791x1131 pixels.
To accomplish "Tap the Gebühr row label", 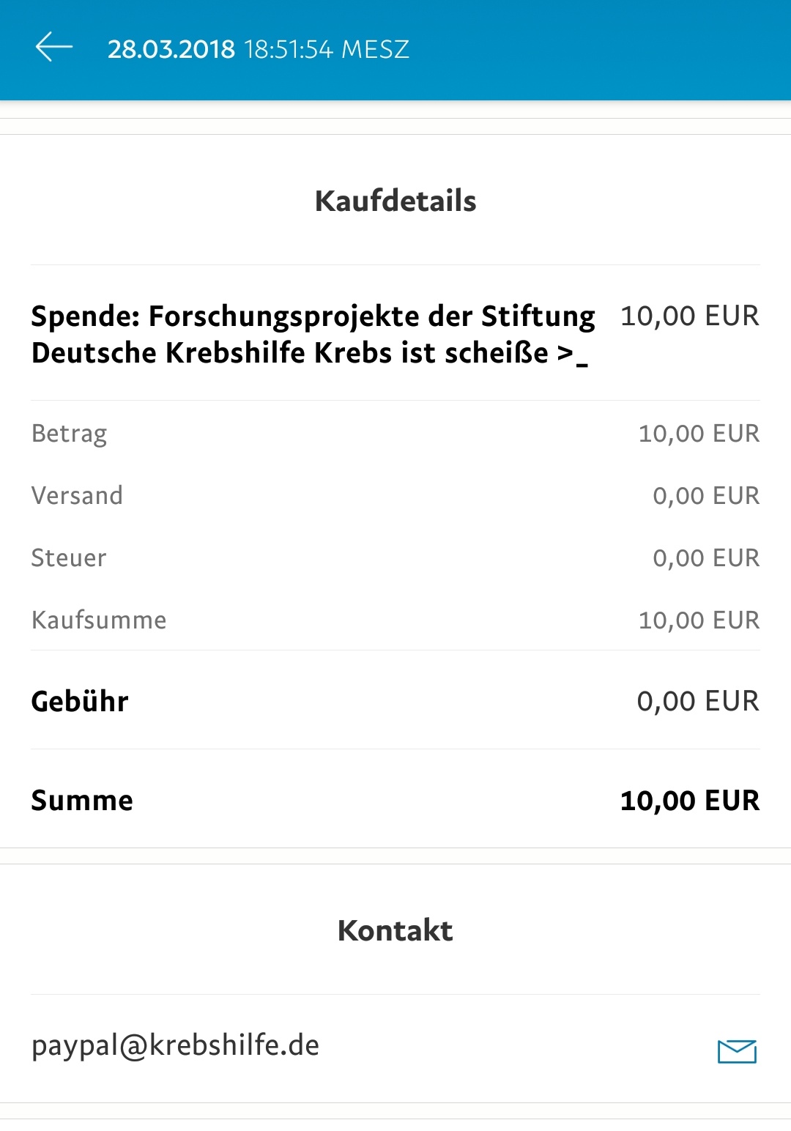I will point(80,701).
